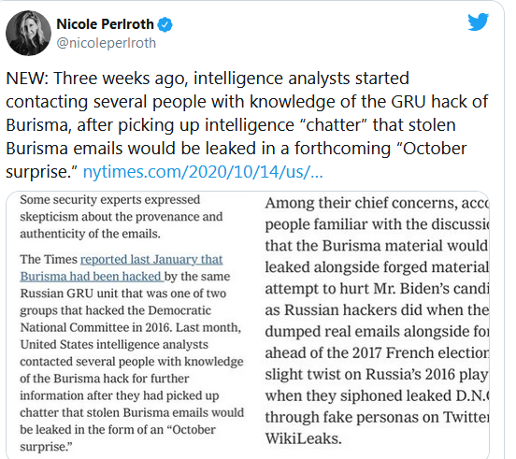Viewport: 516px width, 459px height.
Task: Click the 'National Committee in 2016' line
Action: click(131, 328)
